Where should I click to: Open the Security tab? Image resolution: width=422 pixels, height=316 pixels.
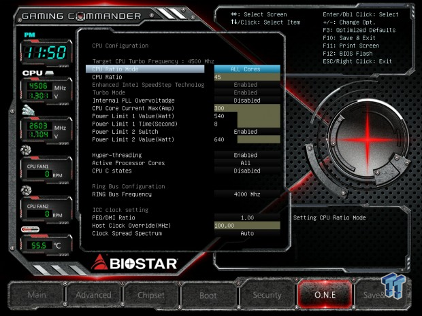[267, 295]
